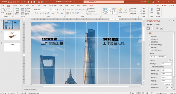The width and height of the screenshot is (176, 94).
Task: Click the transparency slider in format pane
Action: coord(158,64)
